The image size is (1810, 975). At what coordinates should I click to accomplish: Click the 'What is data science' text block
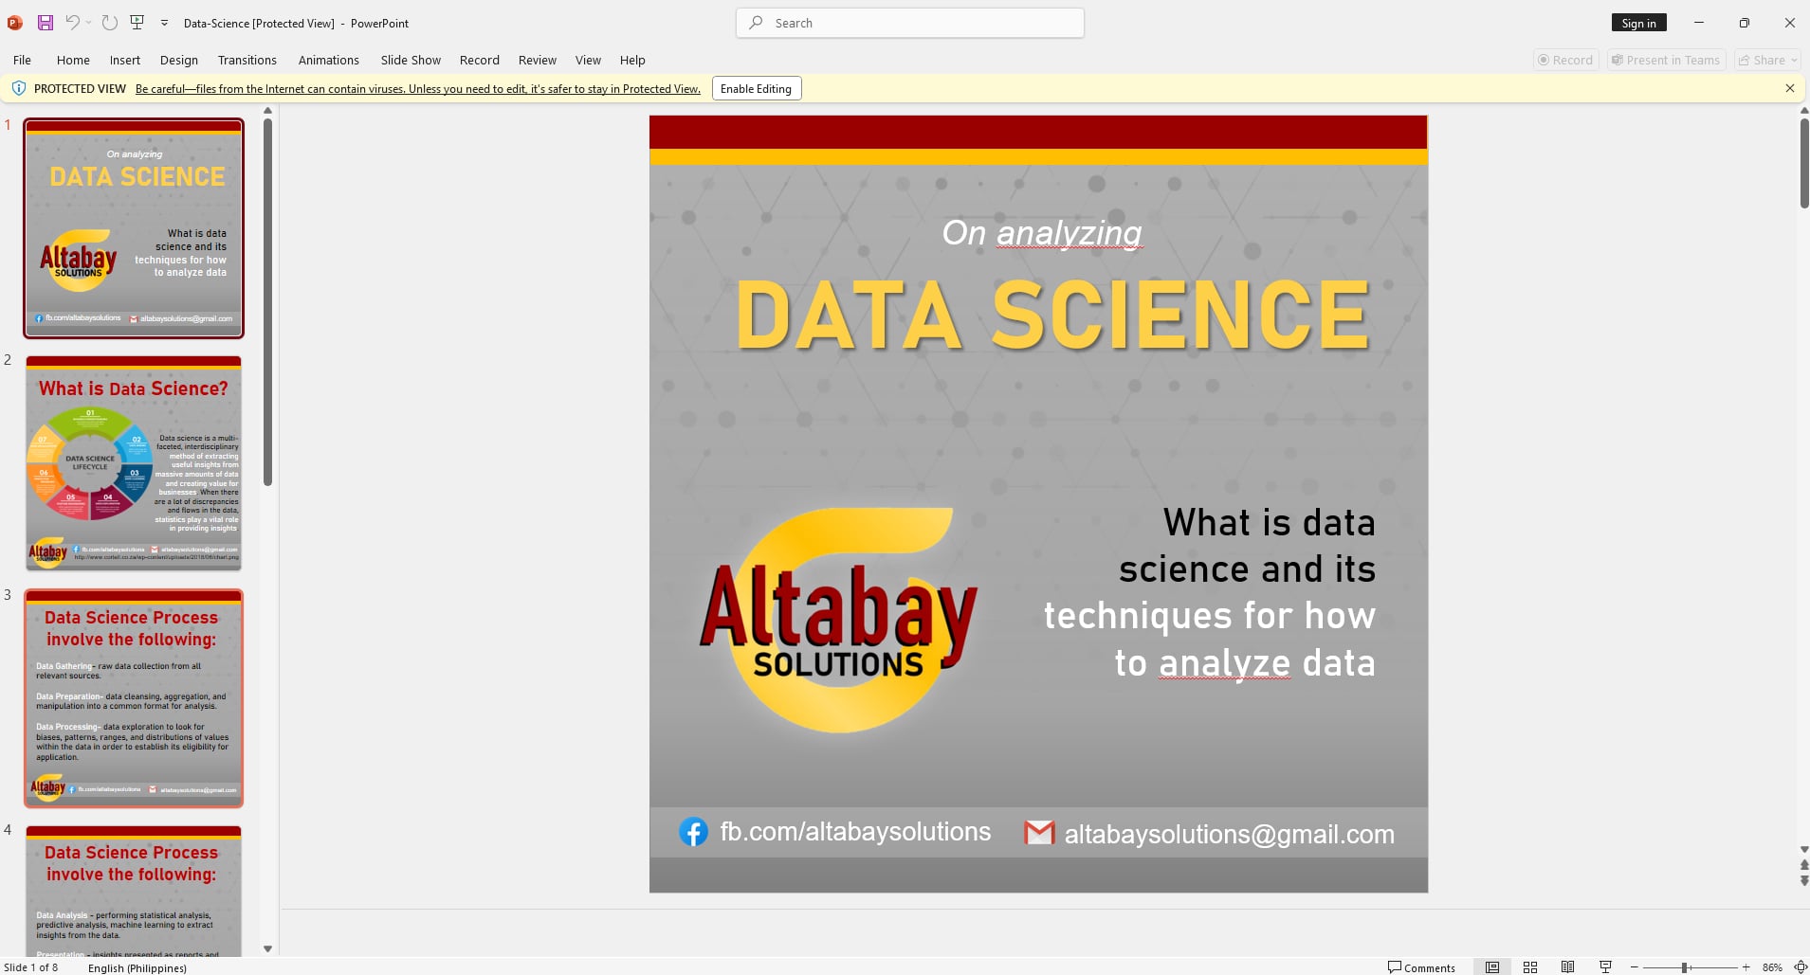tap(1210, 592)
